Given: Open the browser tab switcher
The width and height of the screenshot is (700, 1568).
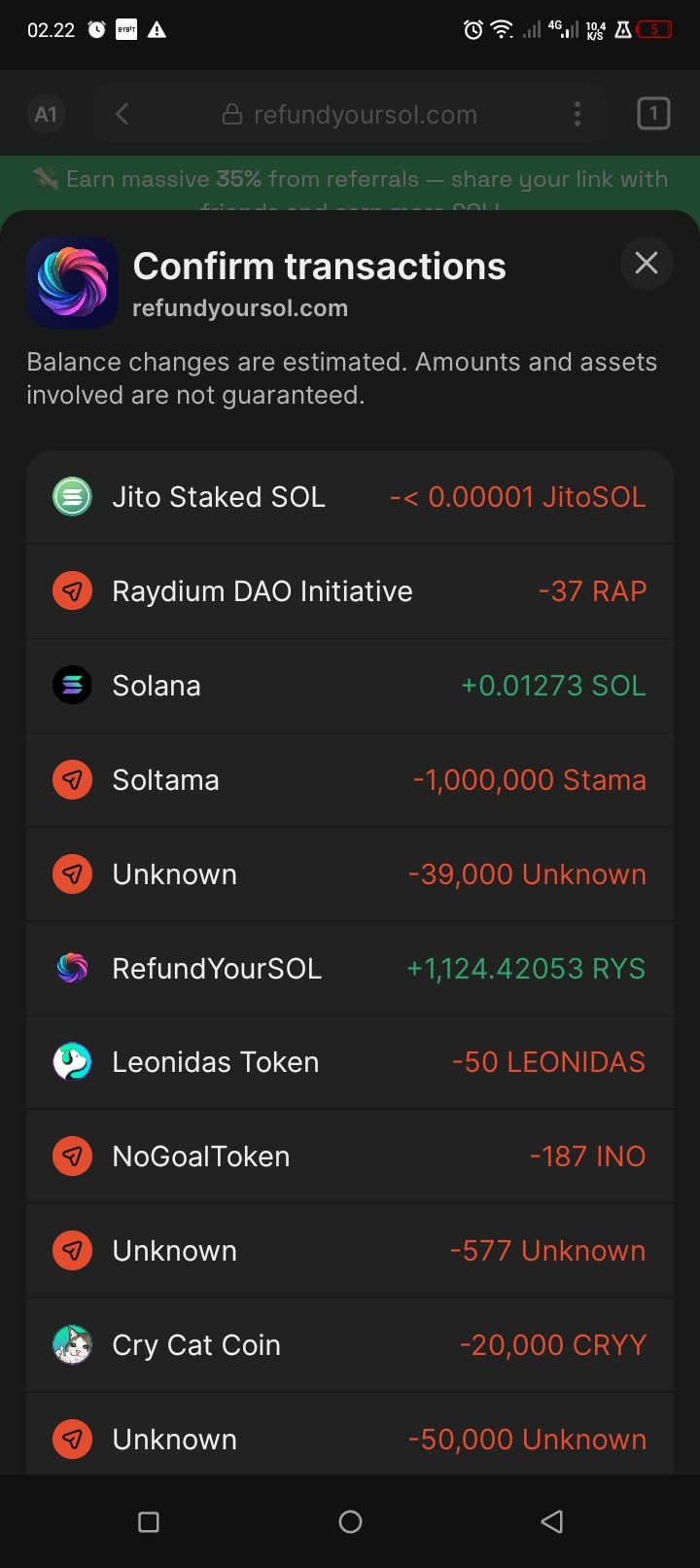Looking at the screenshot, I should 653,115.
